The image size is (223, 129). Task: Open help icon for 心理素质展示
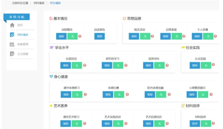tap(211, 94)
